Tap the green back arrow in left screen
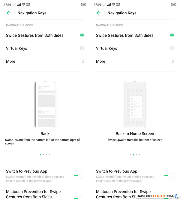Viewport: 180px width, 200px height. pyautogui.click(x=9, y=13)
